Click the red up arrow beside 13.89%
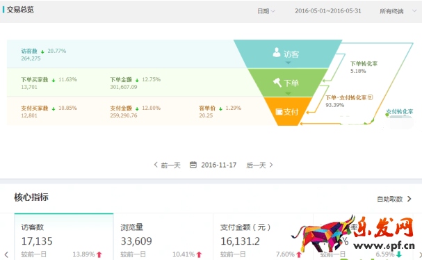 click(99, 254)
